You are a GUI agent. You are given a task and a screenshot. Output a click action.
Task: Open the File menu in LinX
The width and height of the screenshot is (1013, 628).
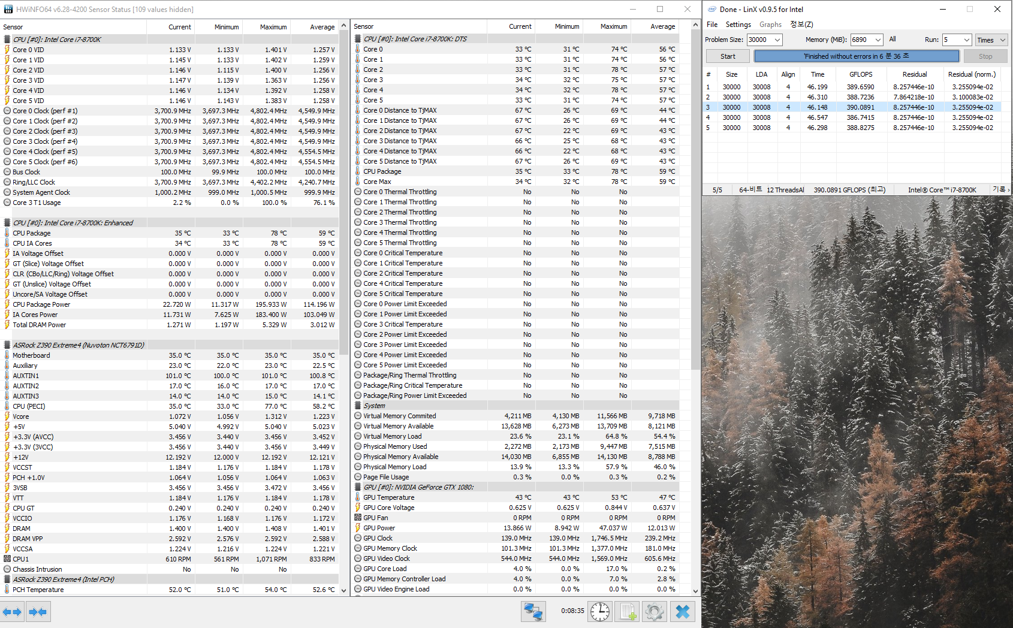[x=712, y=25]
